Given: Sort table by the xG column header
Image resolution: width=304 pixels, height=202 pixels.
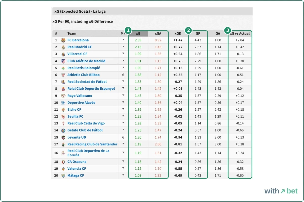Looking at the screenshot, I should (138, 34).
